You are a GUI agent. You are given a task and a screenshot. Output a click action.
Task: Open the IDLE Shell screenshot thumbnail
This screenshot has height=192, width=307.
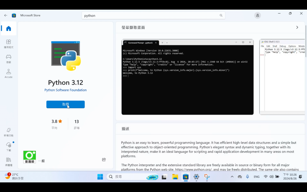[282, 77]
